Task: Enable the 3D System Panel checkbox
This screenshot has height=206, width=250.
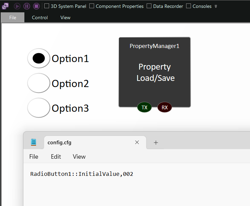Action: tap(47, 6)
